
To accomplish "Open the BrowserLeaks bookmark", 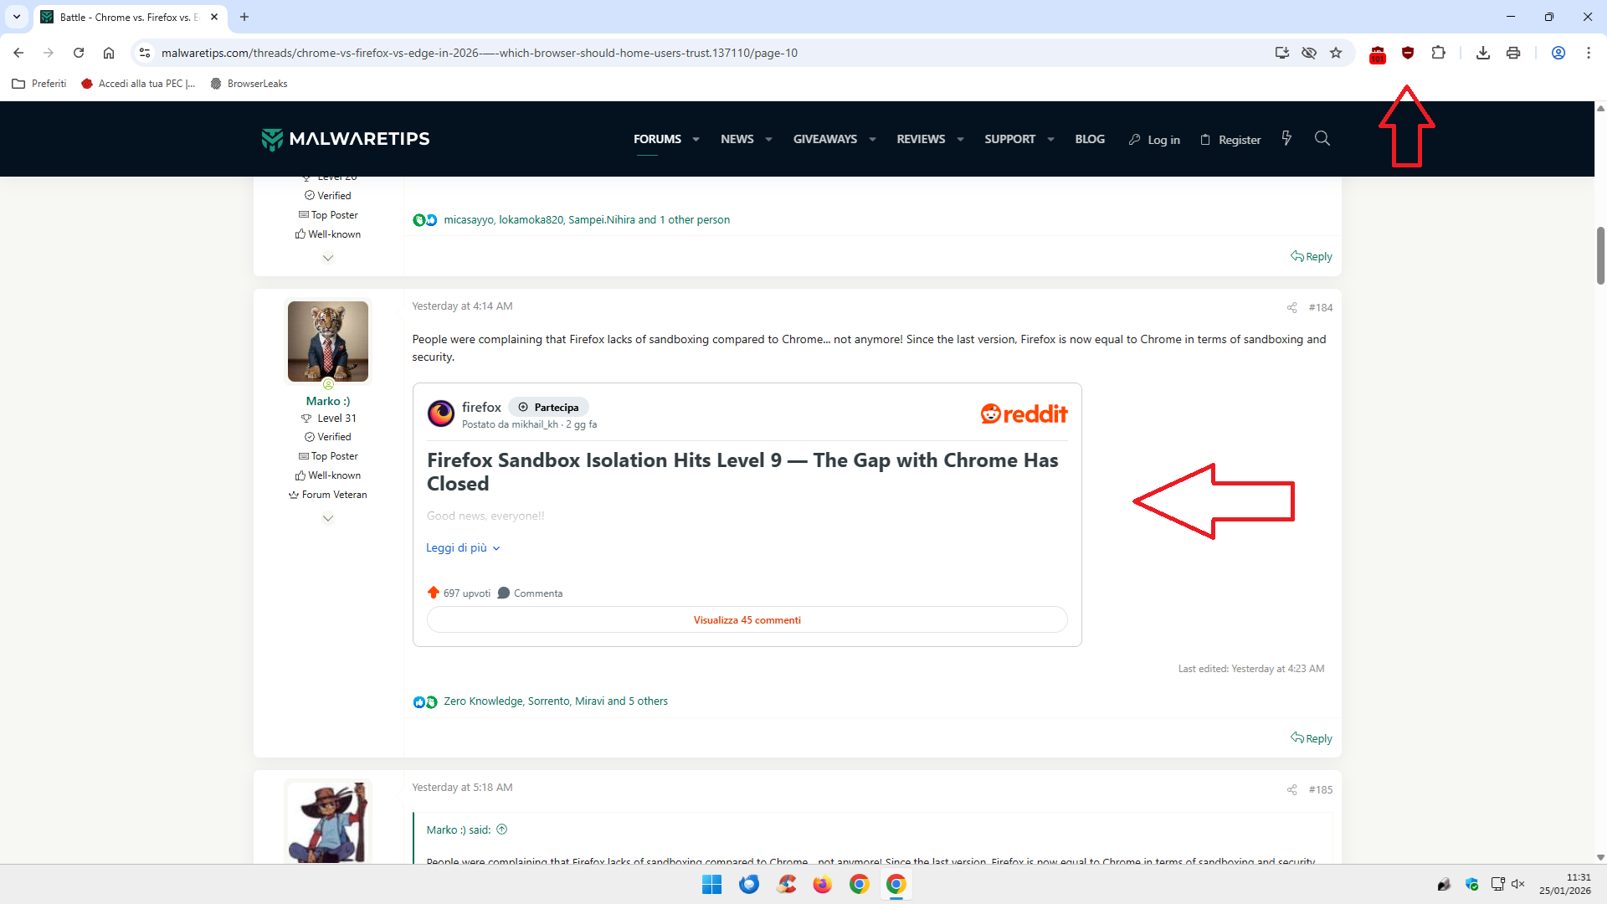I will point(249,84).
